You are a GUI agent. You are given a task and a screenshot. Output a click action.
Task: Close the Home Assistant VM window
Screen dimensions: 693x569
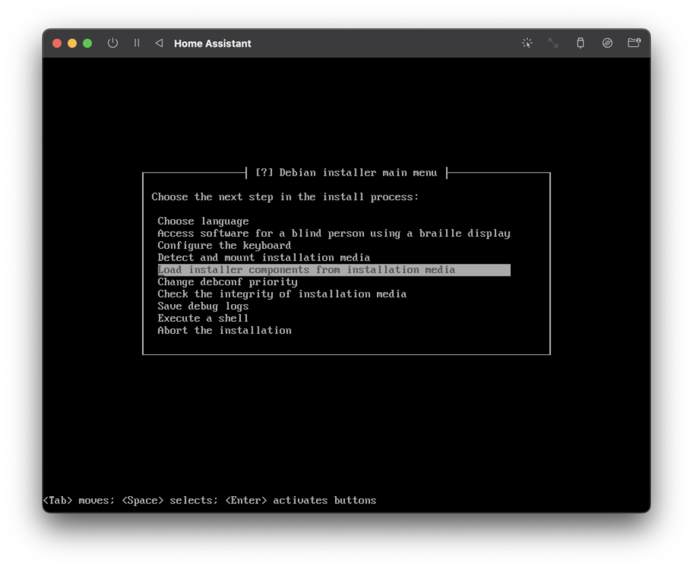[x=57, y=43]
